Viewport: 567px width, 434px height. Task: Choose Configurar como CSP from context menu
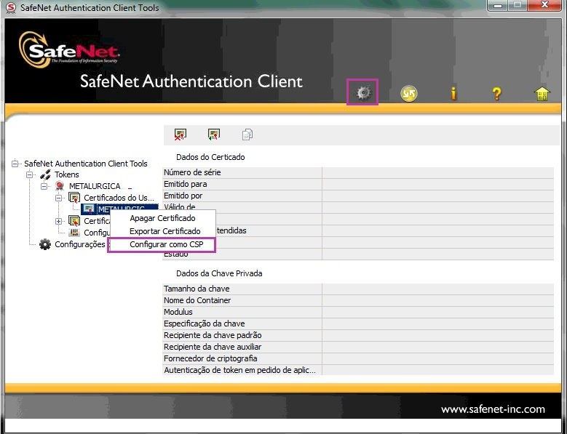tap(162, 244)
